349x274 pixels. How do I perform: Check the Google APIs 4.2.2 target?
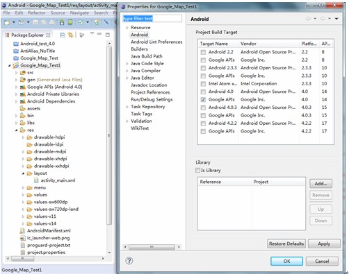pos(203,131)
